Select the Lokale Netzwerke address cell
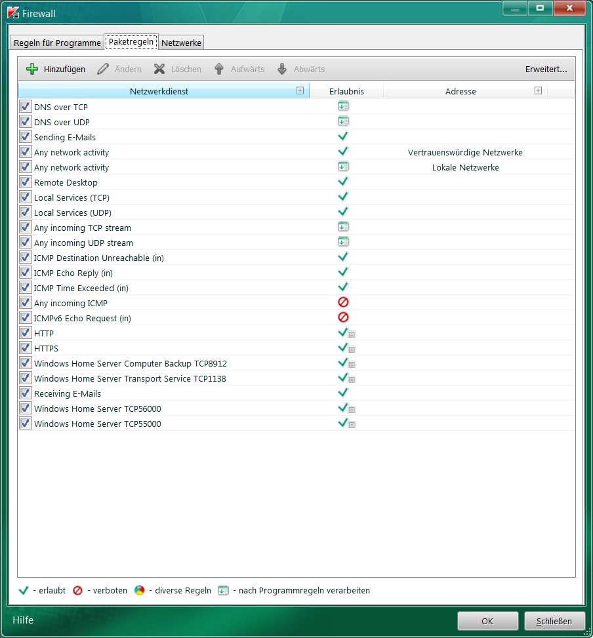593x638 pixels. click(465, 167)
